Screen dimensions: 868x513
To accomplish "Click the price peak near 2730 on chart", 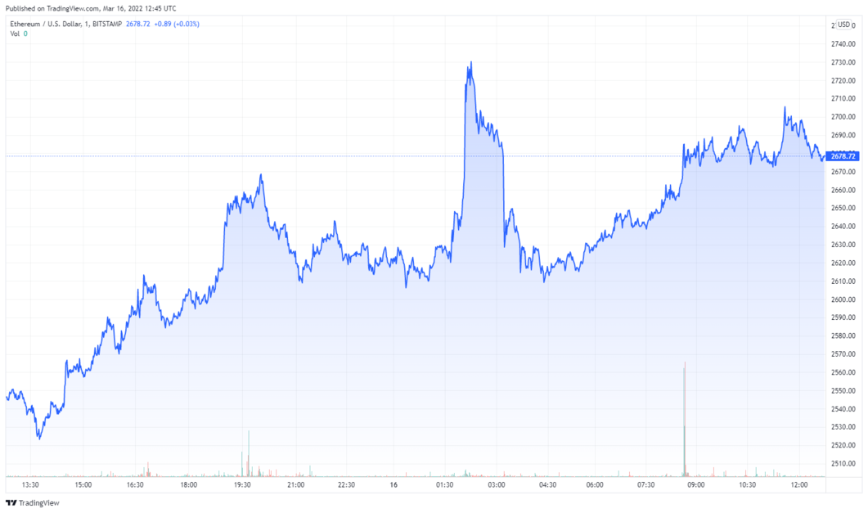I will point(470,63).
